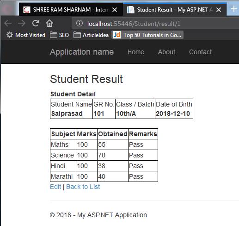Click GR No. value 101
The image size is (239, 226).
(x=99, y=113)
